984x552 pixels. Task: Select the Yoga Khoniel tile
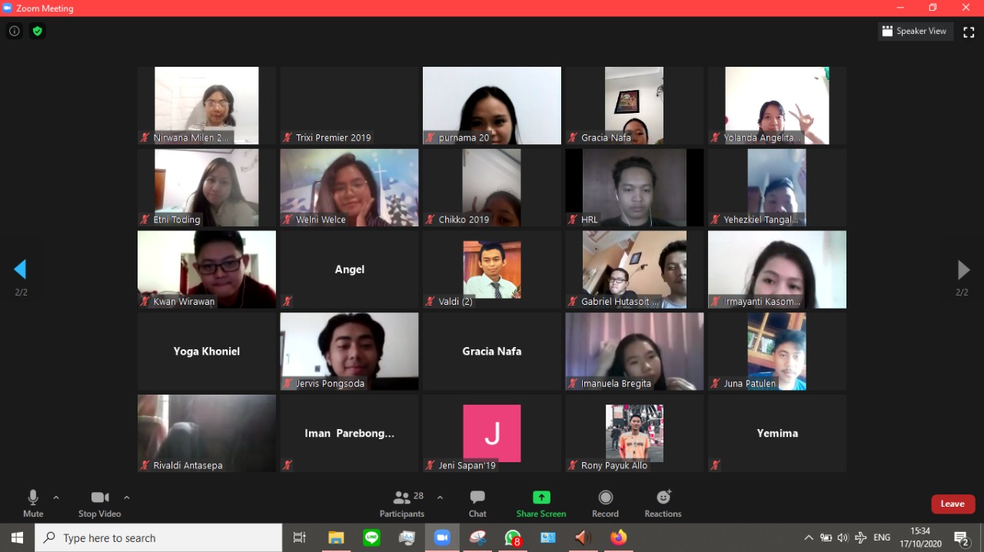click(x=207, y=351)
